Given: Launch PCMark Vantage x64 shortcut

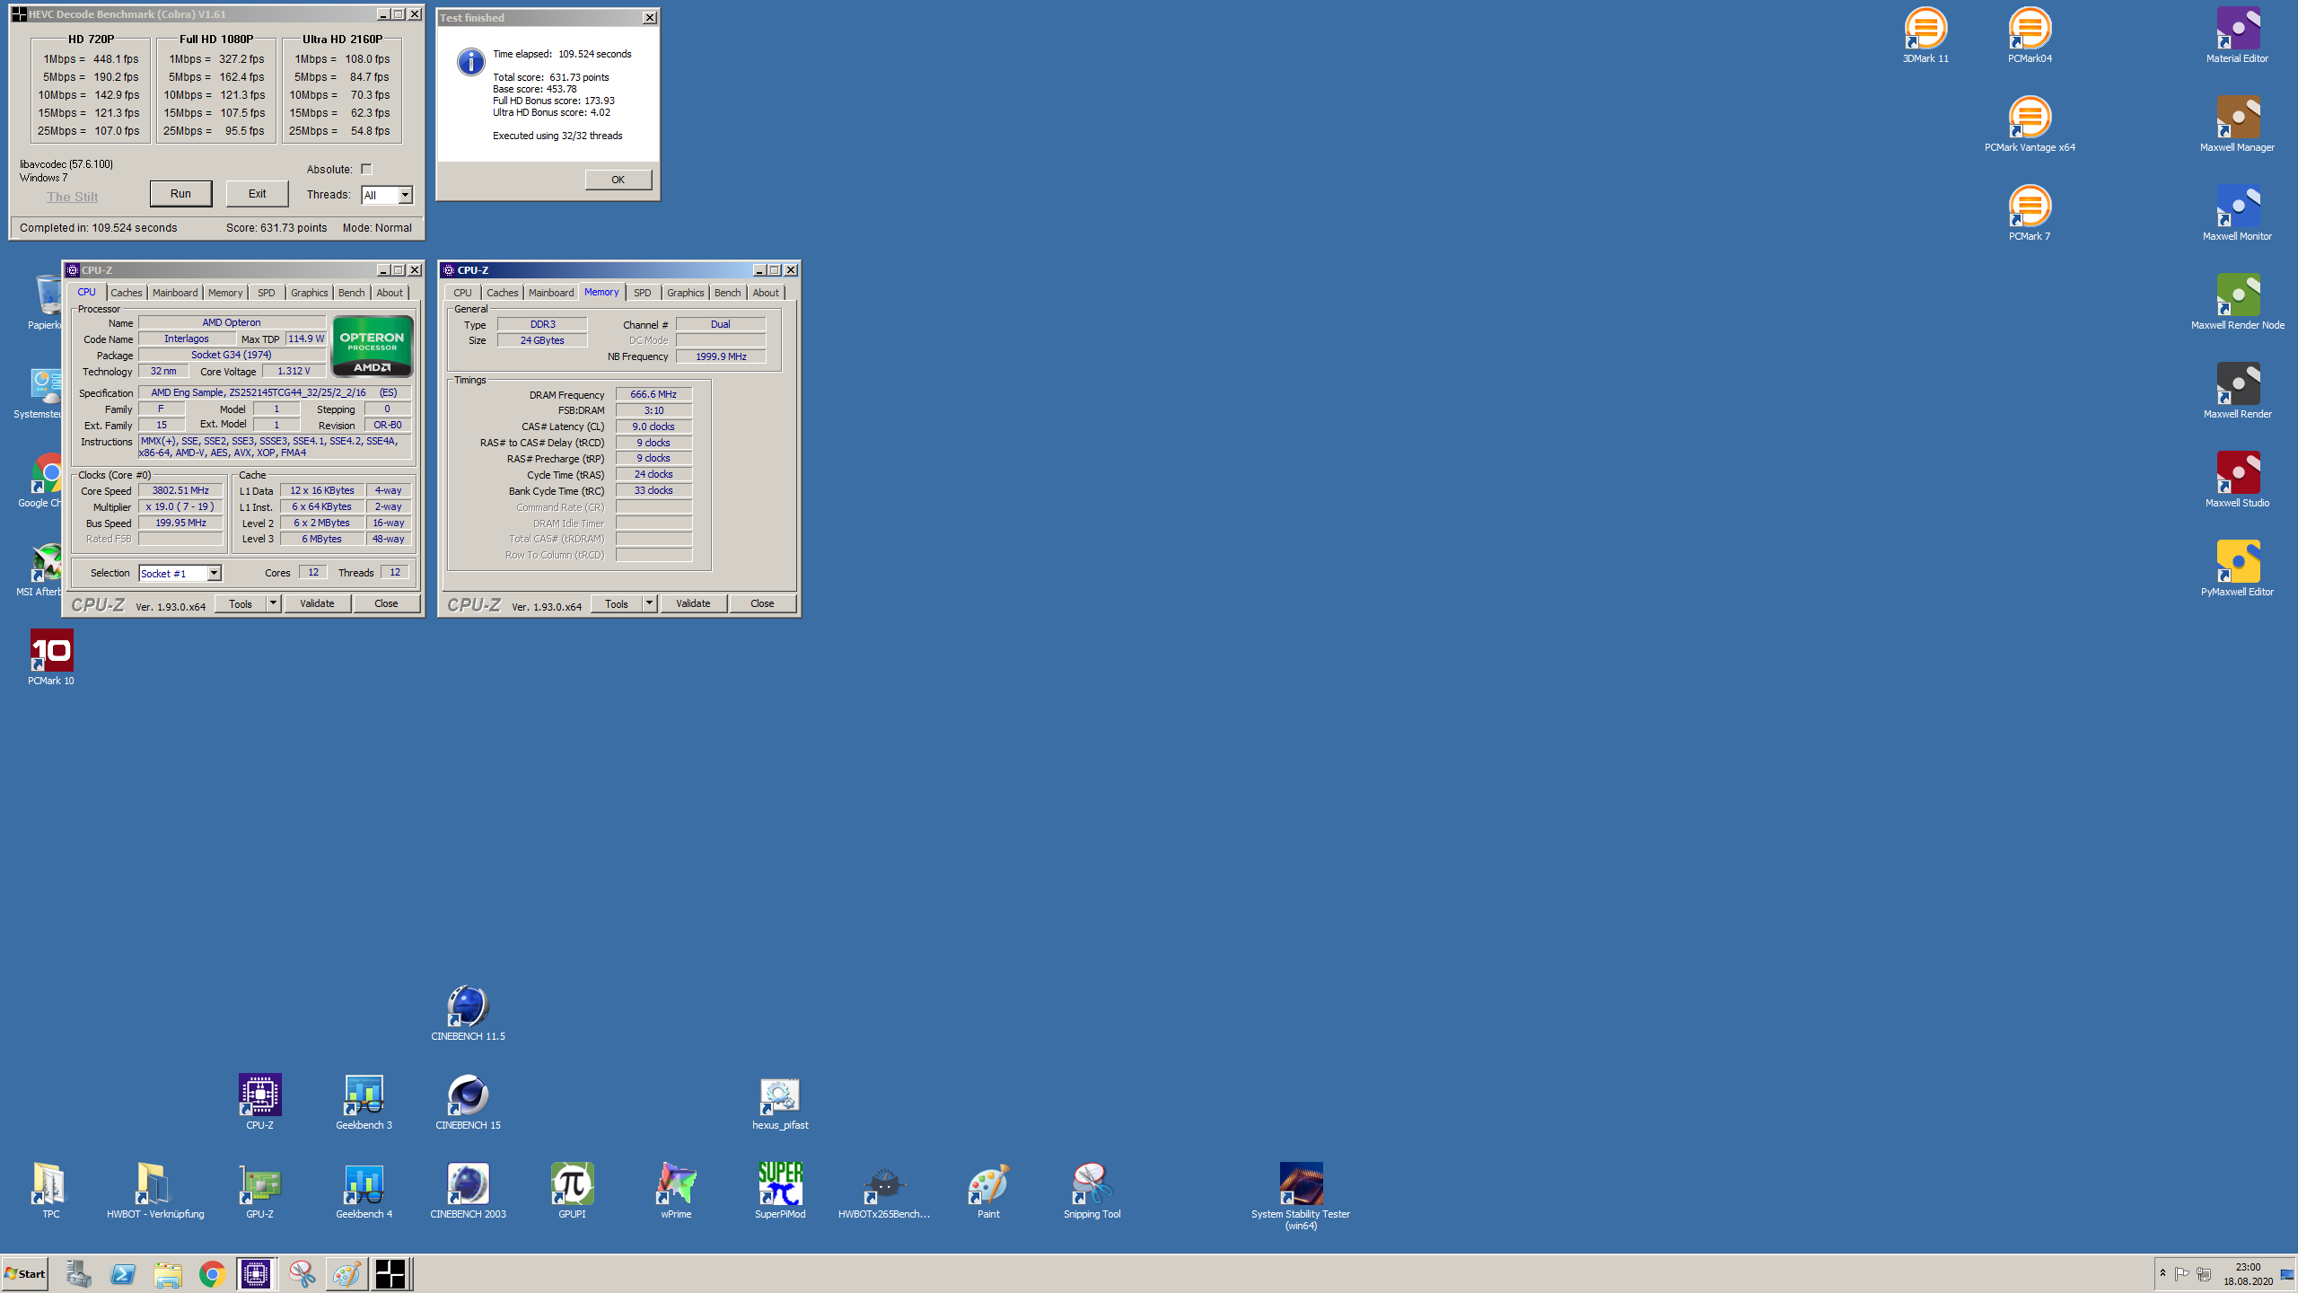Looking at the screenshot, I should [2030, 124].
